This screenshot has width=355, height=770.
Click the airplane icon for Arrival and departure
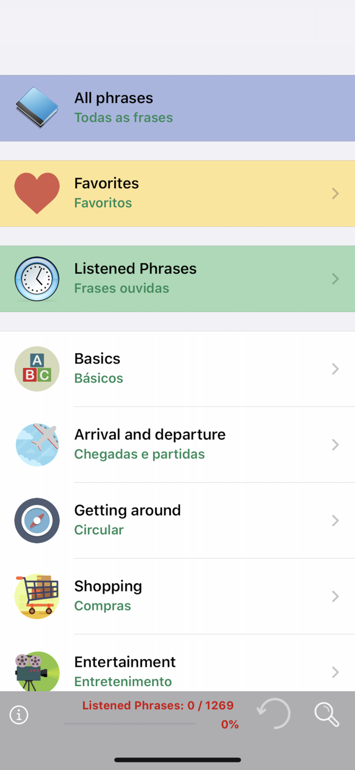coord(37,445)
